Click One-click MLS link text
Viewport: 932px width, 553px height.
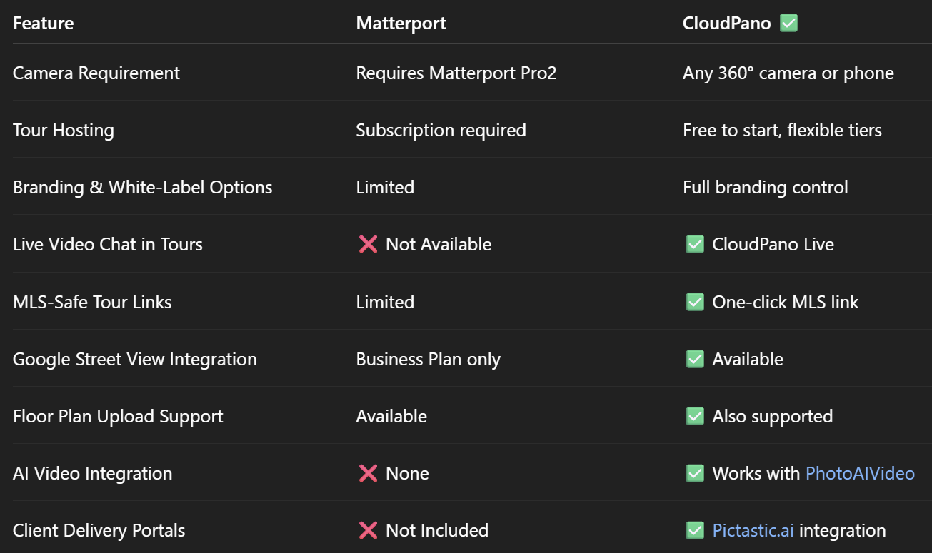[x=786, y=302]
